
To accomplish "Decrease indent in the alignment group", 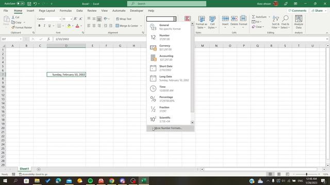I will click(x=105, y=26).
